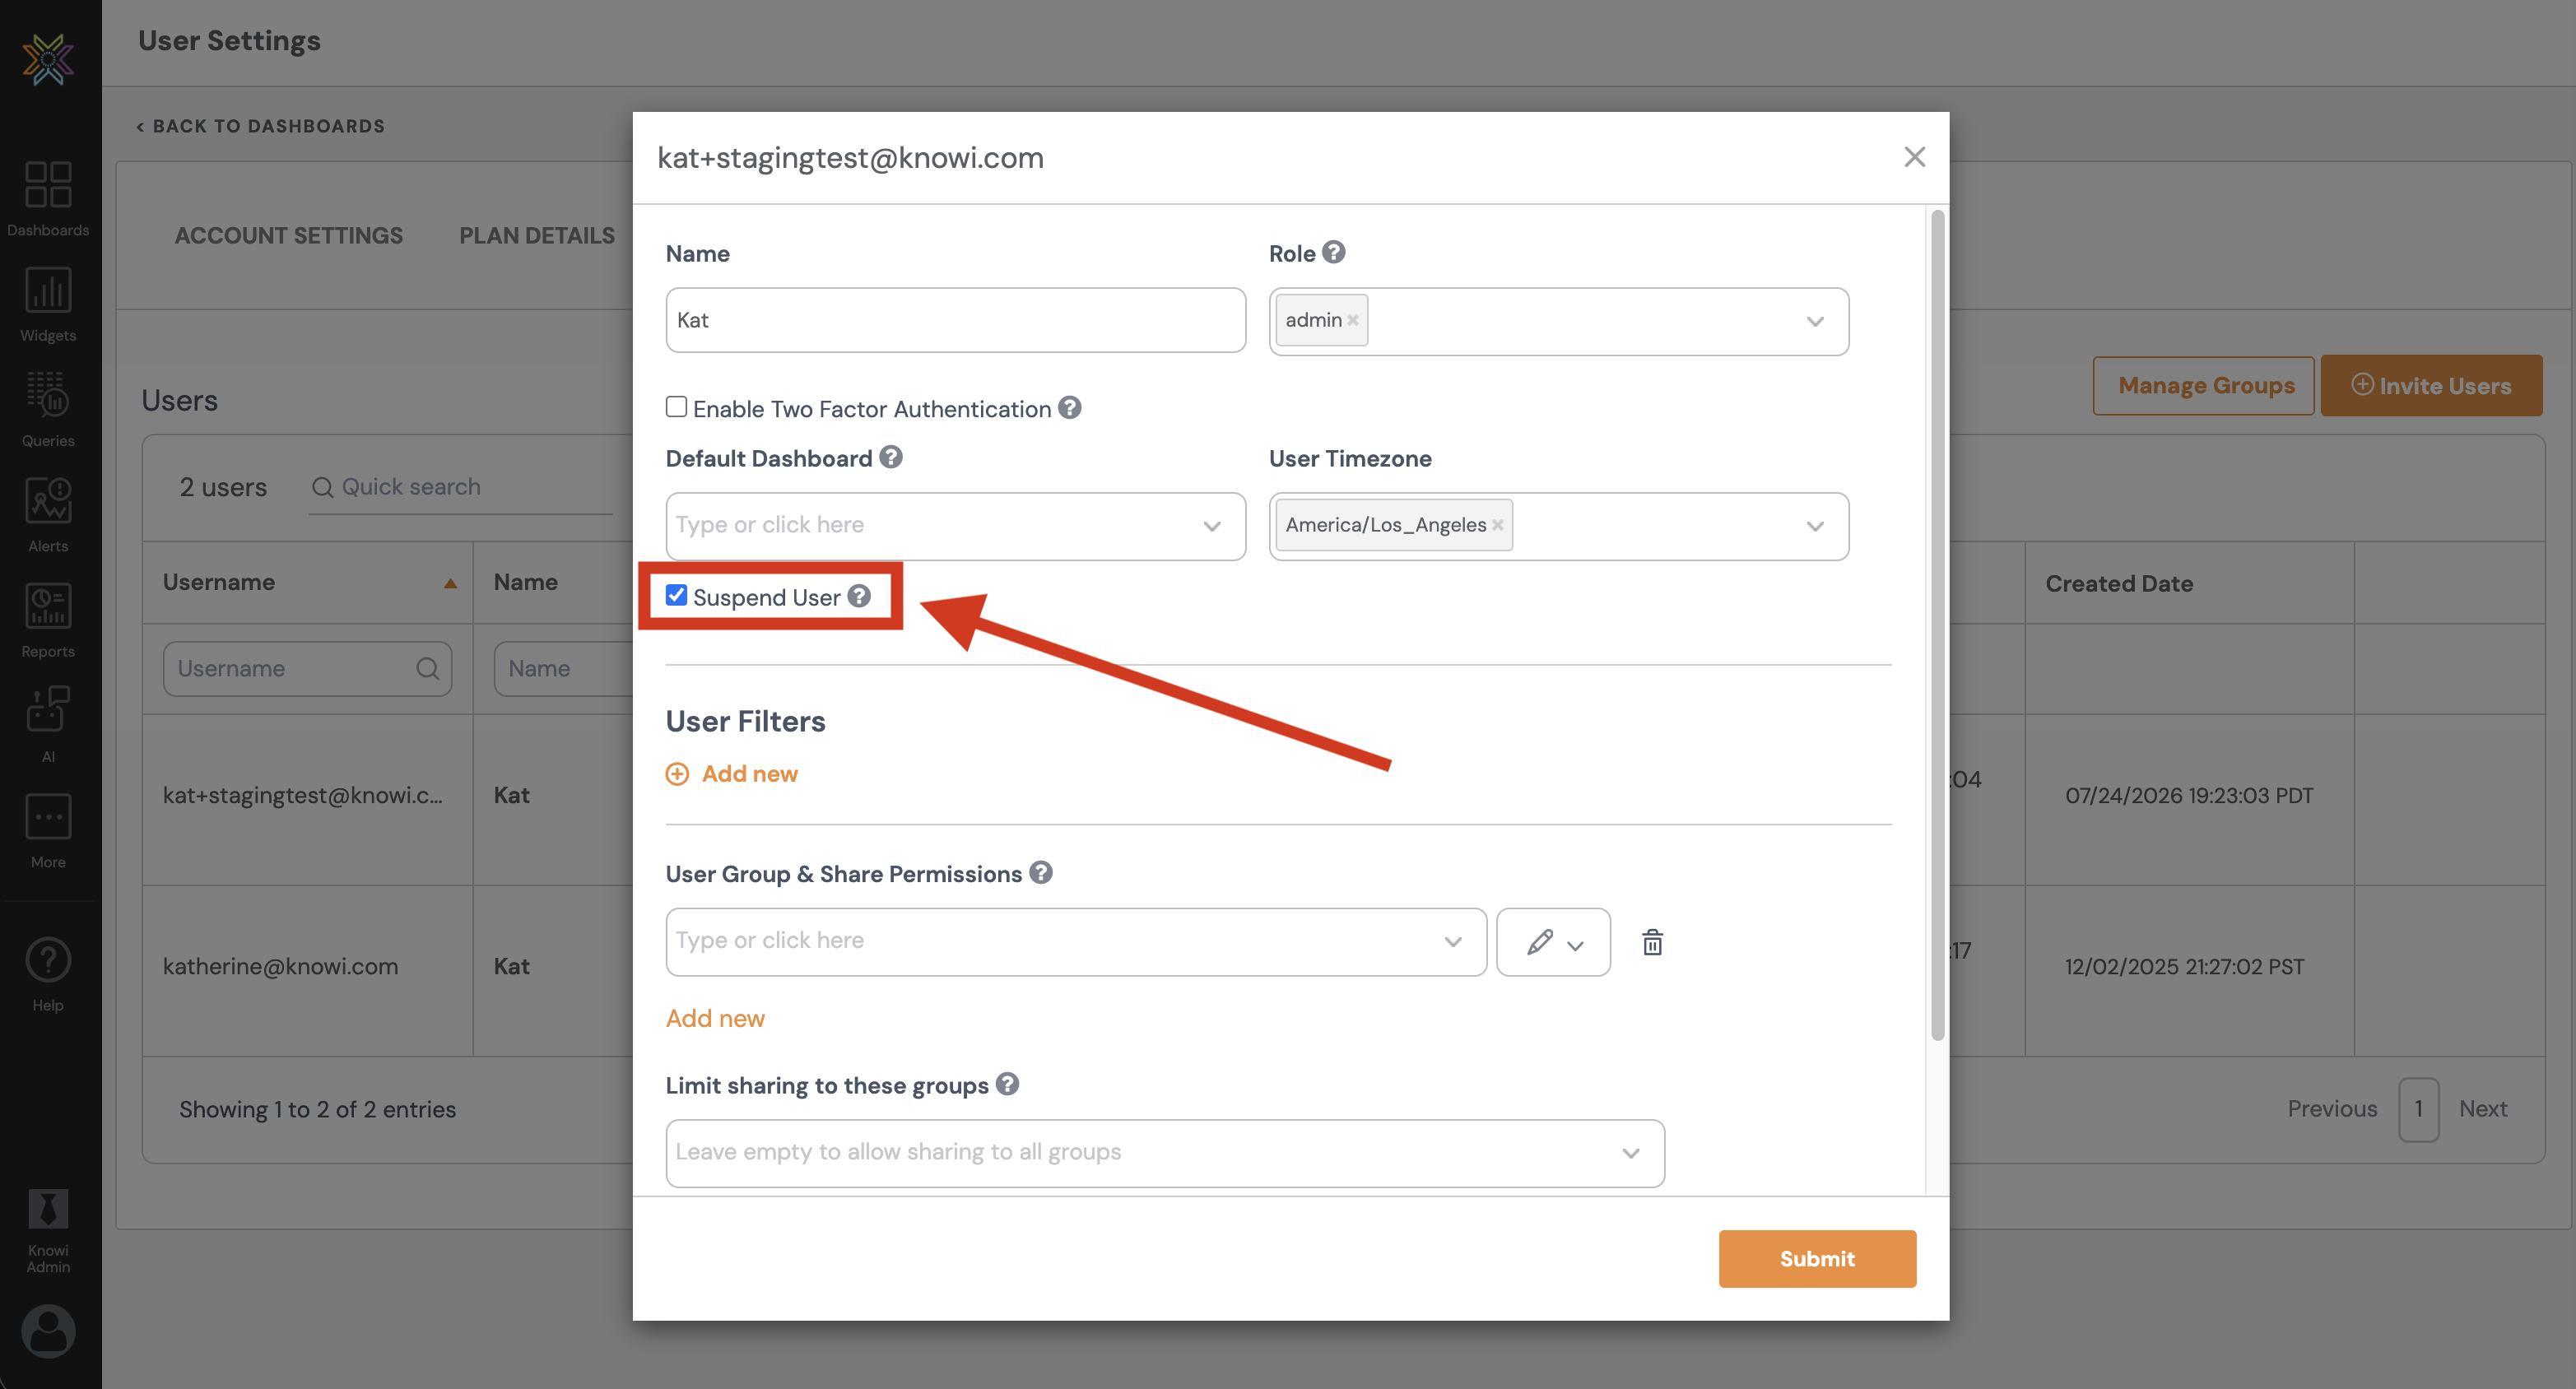Show Two Factor Authentication help

pyautogui.click(x=1069, y=408)
